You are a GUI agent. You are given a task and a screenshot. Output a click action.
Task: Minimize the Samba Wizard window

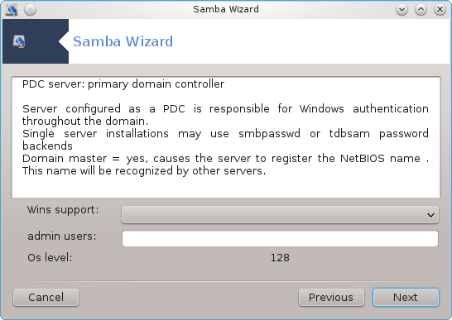[x=402, y=9]
